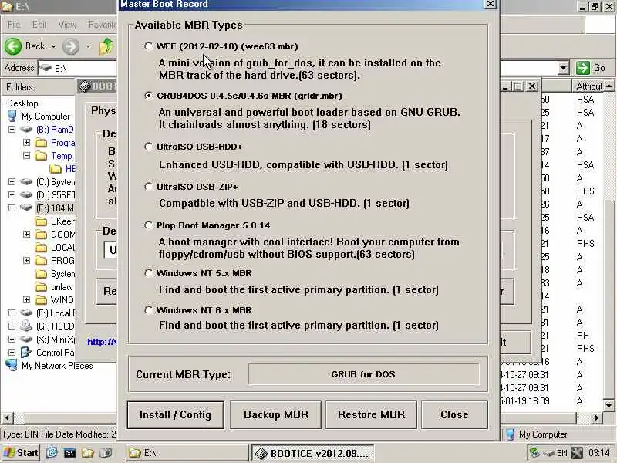Click the network icon in system tray

click(x=534, y=453)
